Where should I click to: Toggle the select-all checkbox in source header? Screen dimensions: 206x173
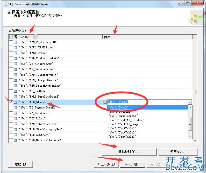click(11, 37)
